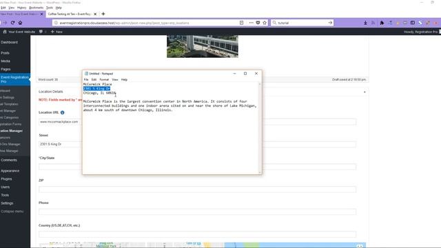Screen dimensions: 441x248
Task: Click the Street input field
Action: pyautogui.click(x=198, y=144)
